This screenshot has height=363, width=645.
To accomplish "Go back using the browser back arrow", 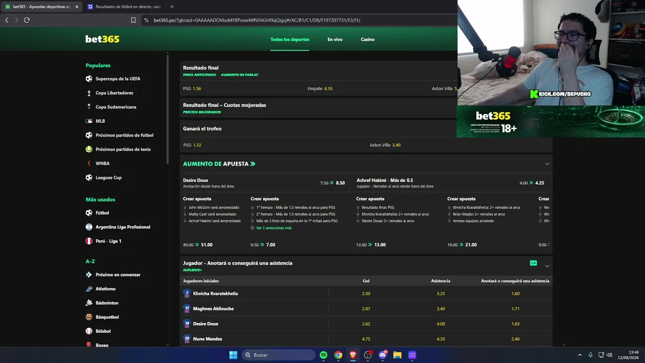I will 7,20.
